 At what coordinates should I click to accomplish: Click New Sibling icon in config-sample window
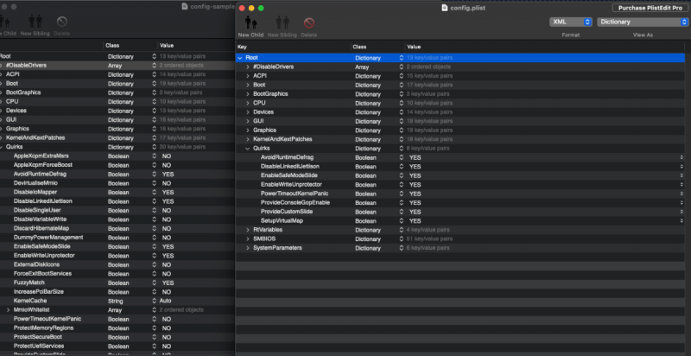35,22
